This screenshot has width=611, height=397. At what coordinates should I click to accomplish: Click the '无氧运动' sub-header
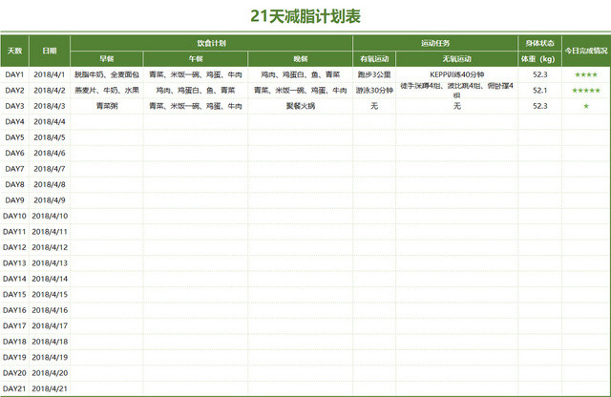coord(456,59)
